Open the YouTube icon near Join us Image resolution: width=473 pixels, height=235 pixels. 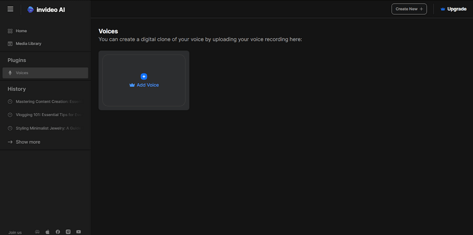(78, 232)
